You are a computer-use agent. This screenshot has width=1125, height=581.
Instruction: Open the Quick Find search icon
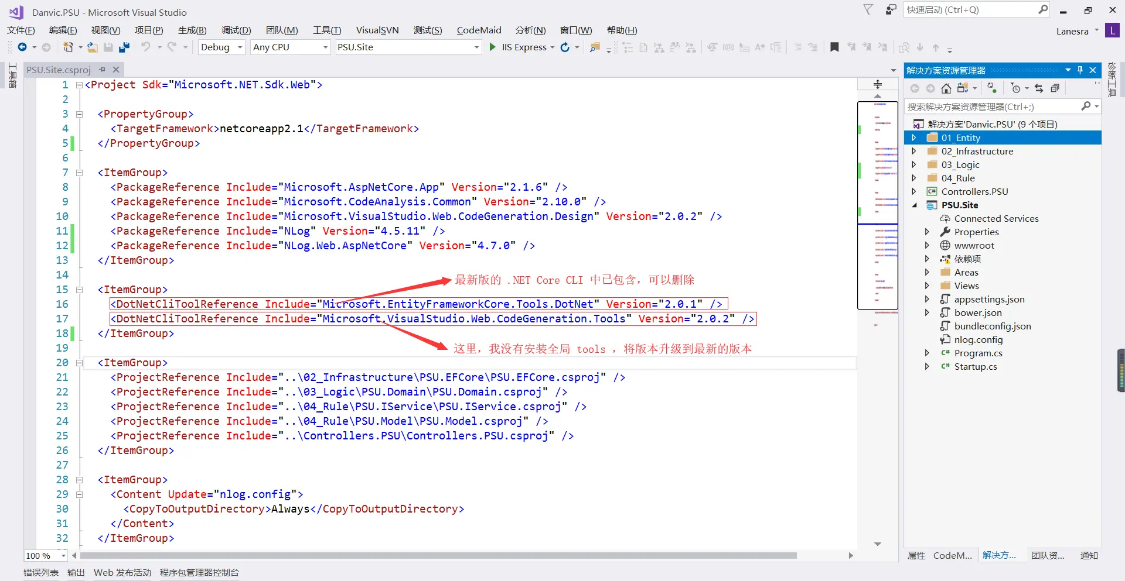point(1043,9)
